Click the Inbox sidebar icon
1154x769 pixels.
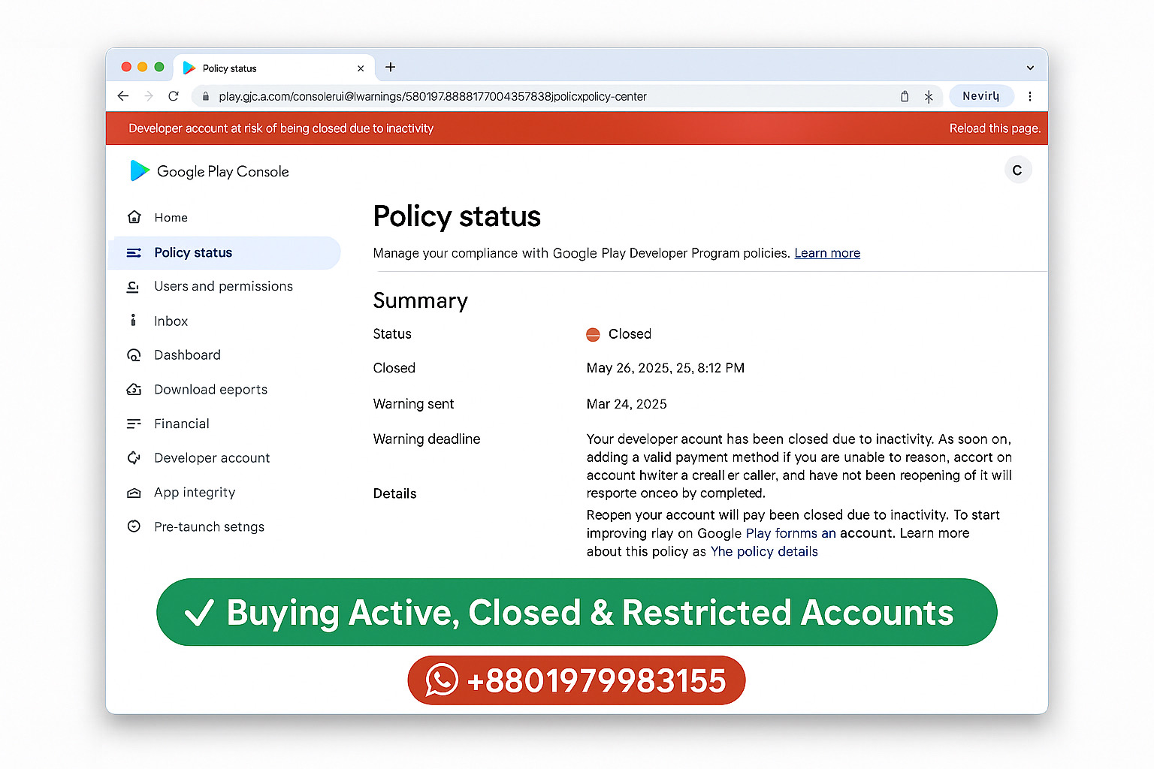pyautogui.click(x=134, y=321)
